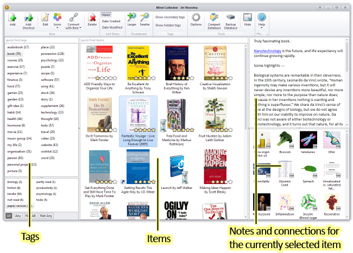This screenshot has height=253, width=353.
Task: Toggle Show hidden tags
Action: click(168, 25)
